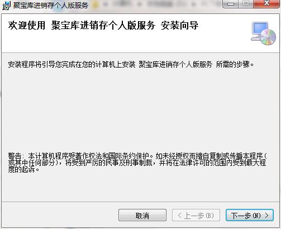
Task: Cancel the installation with 取消
Action: pos(142,215)
